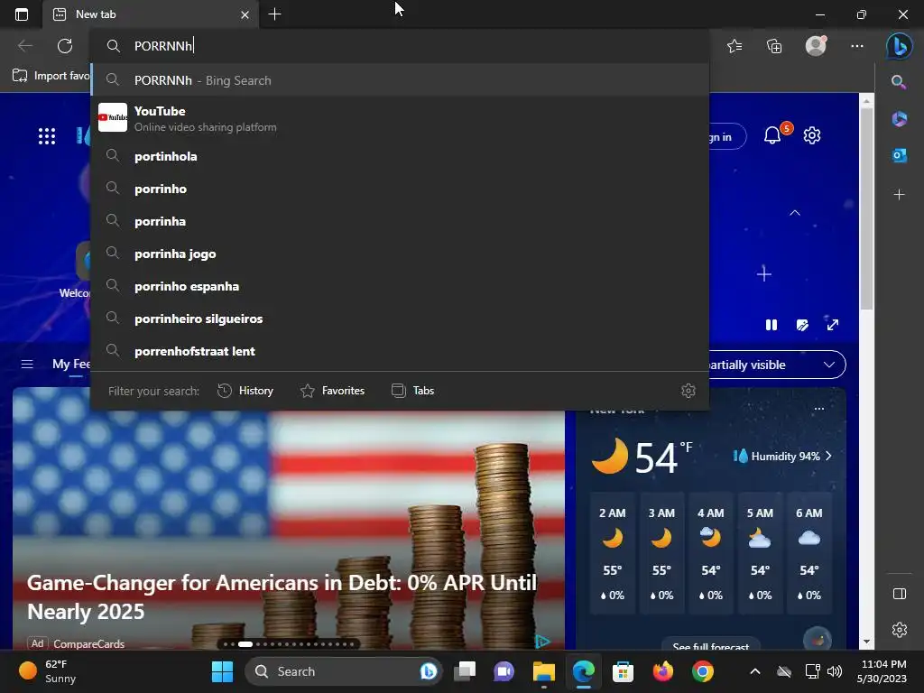Expand the background to full view
This screenshot has height=693, width=924.
pos(833,325)
